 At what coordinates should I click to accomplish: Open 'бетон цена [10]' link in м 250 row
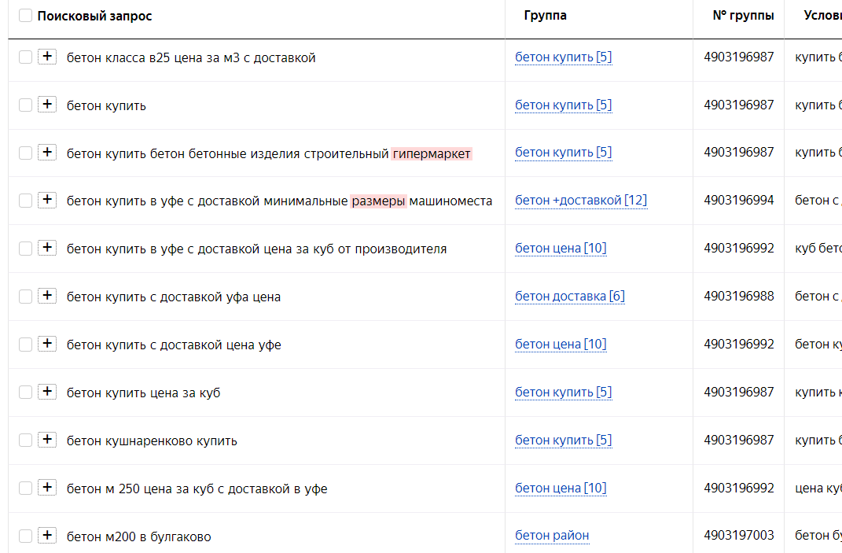click(x=561, y=488)
